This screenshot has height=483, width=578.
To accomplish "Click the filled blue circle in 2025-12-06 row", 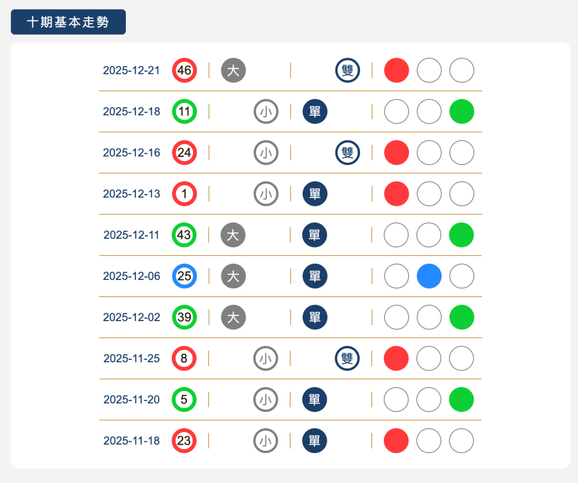I will click(x=429, y=276).
